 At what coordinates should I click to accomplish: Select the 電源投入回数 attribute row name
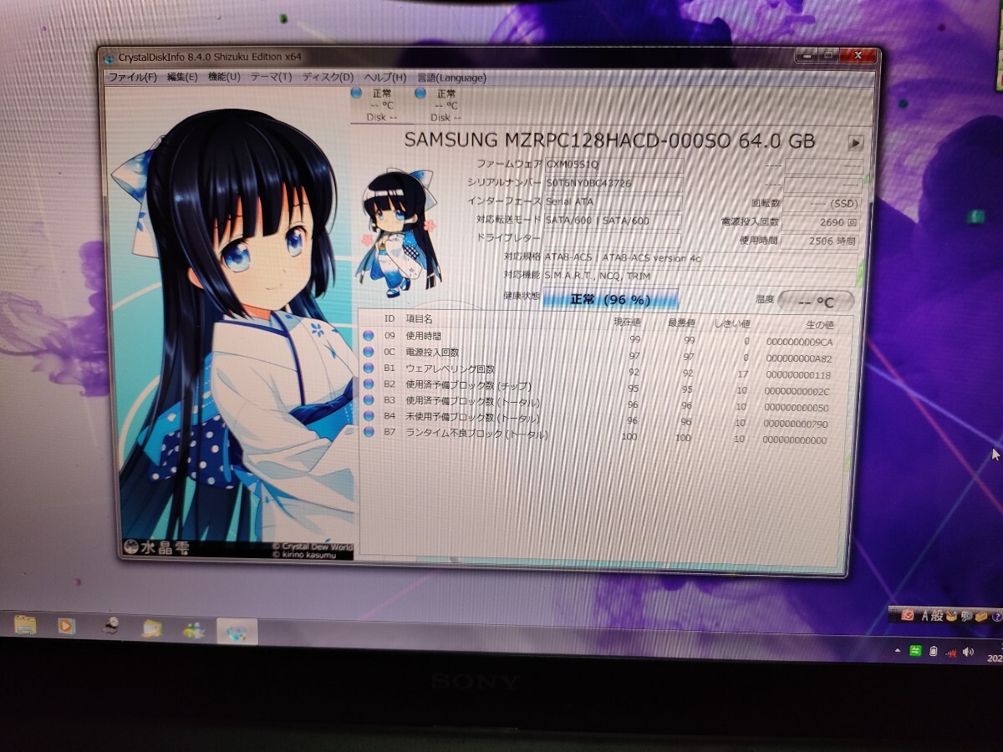432,353
